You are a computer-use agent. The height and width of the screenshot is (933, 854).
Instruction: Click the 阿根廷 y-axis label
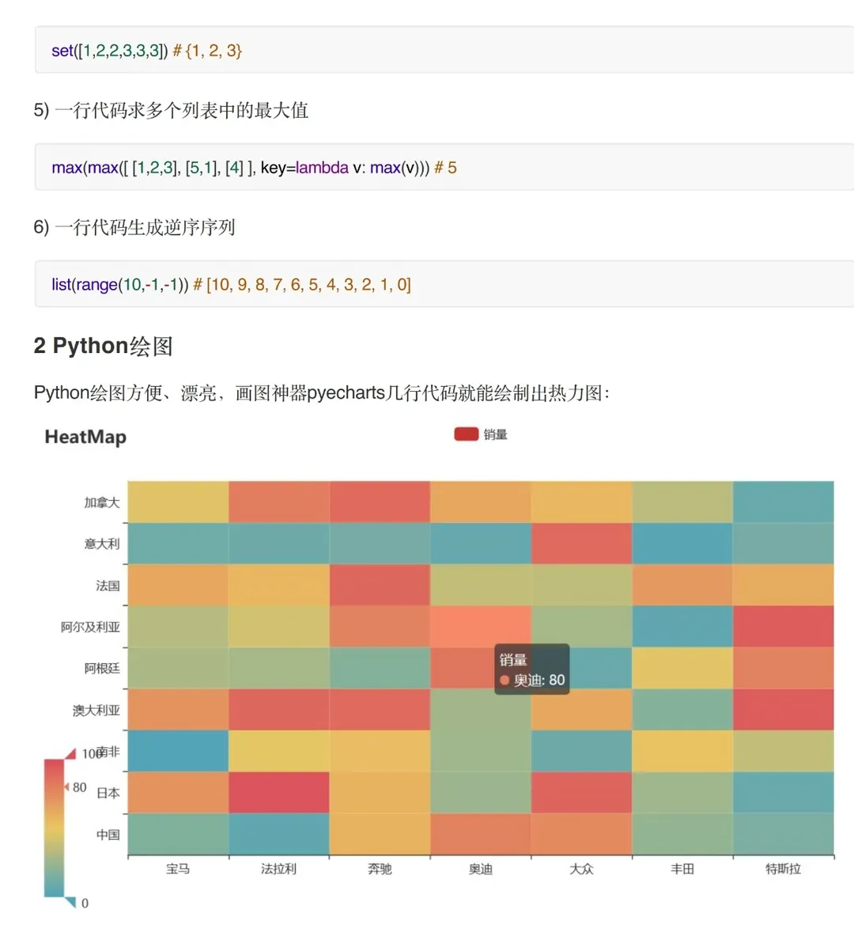tap(102, 669)
